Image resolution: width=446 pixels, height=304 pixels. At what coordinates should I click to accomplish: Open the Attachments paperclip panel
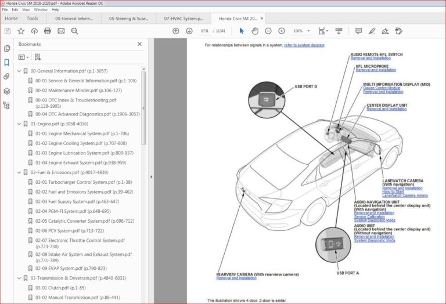(7, 77)
